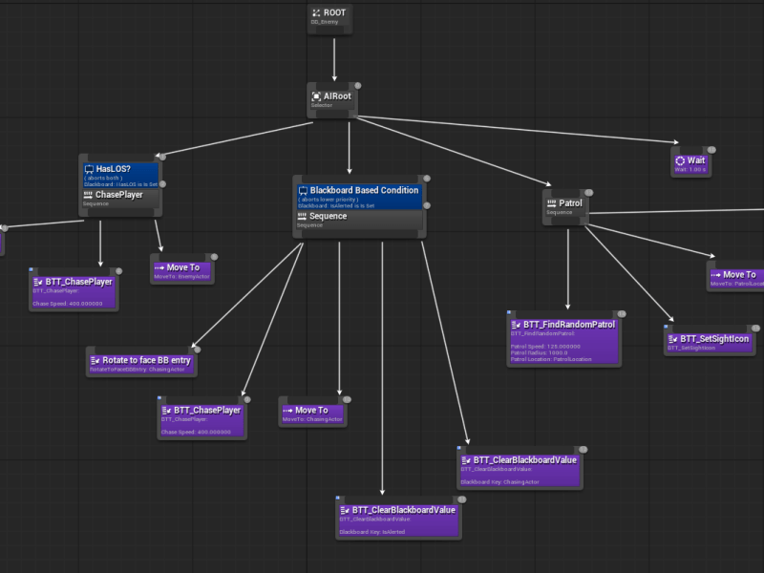Select the BTT_ClearBlackboardValue node for IsAlerted key
764x573 pixels.
click(398, 520)
